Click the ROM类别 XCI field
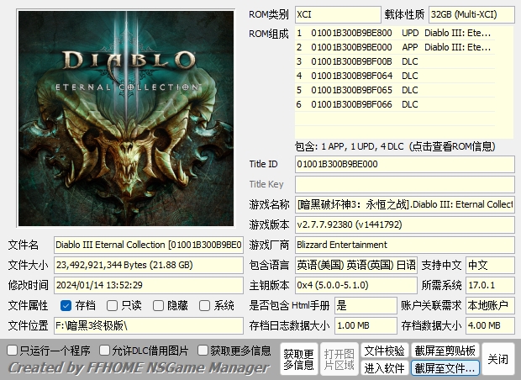521x380 pixels. click(x=338, y=14)
